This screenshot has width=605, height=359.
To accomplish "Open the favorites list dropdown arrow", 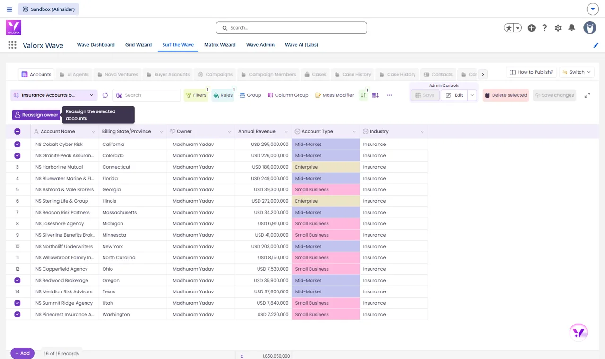I will (x=518, y=28).
